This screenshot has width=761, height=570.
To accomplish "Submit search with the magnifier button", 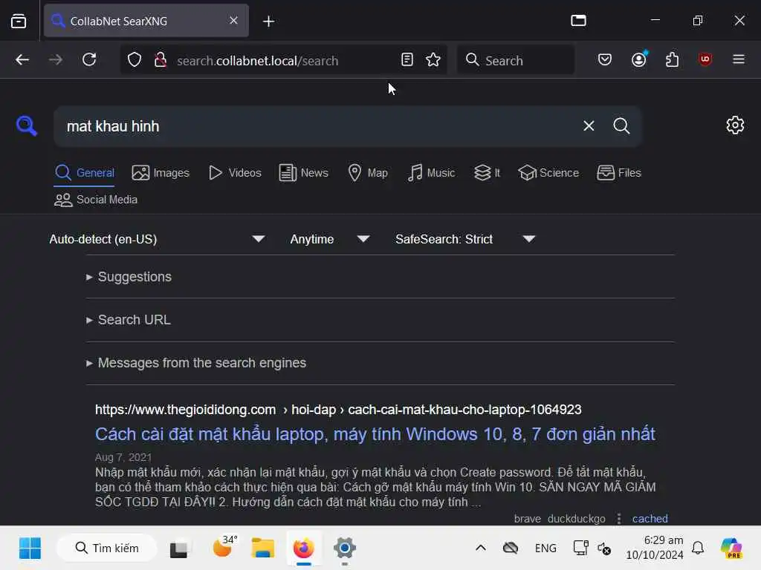I will pyautogui.click(x=621, y=126).
